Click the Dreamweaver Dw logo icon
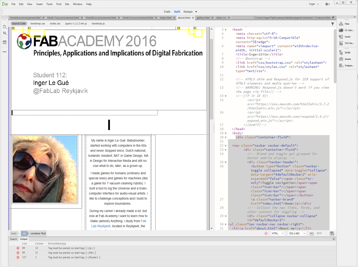 click(5, 4)
